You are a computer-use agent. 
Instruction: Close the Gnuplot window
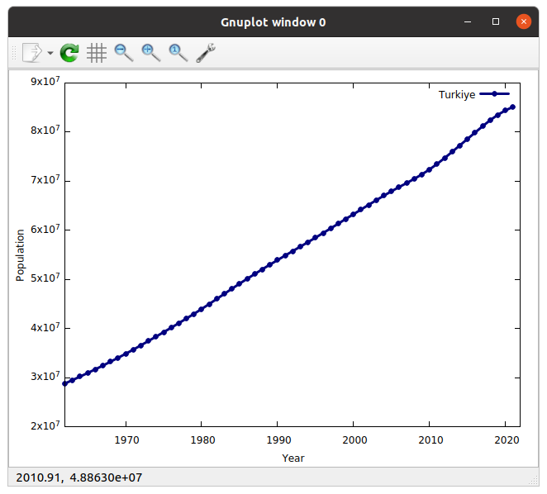point(523,22)
